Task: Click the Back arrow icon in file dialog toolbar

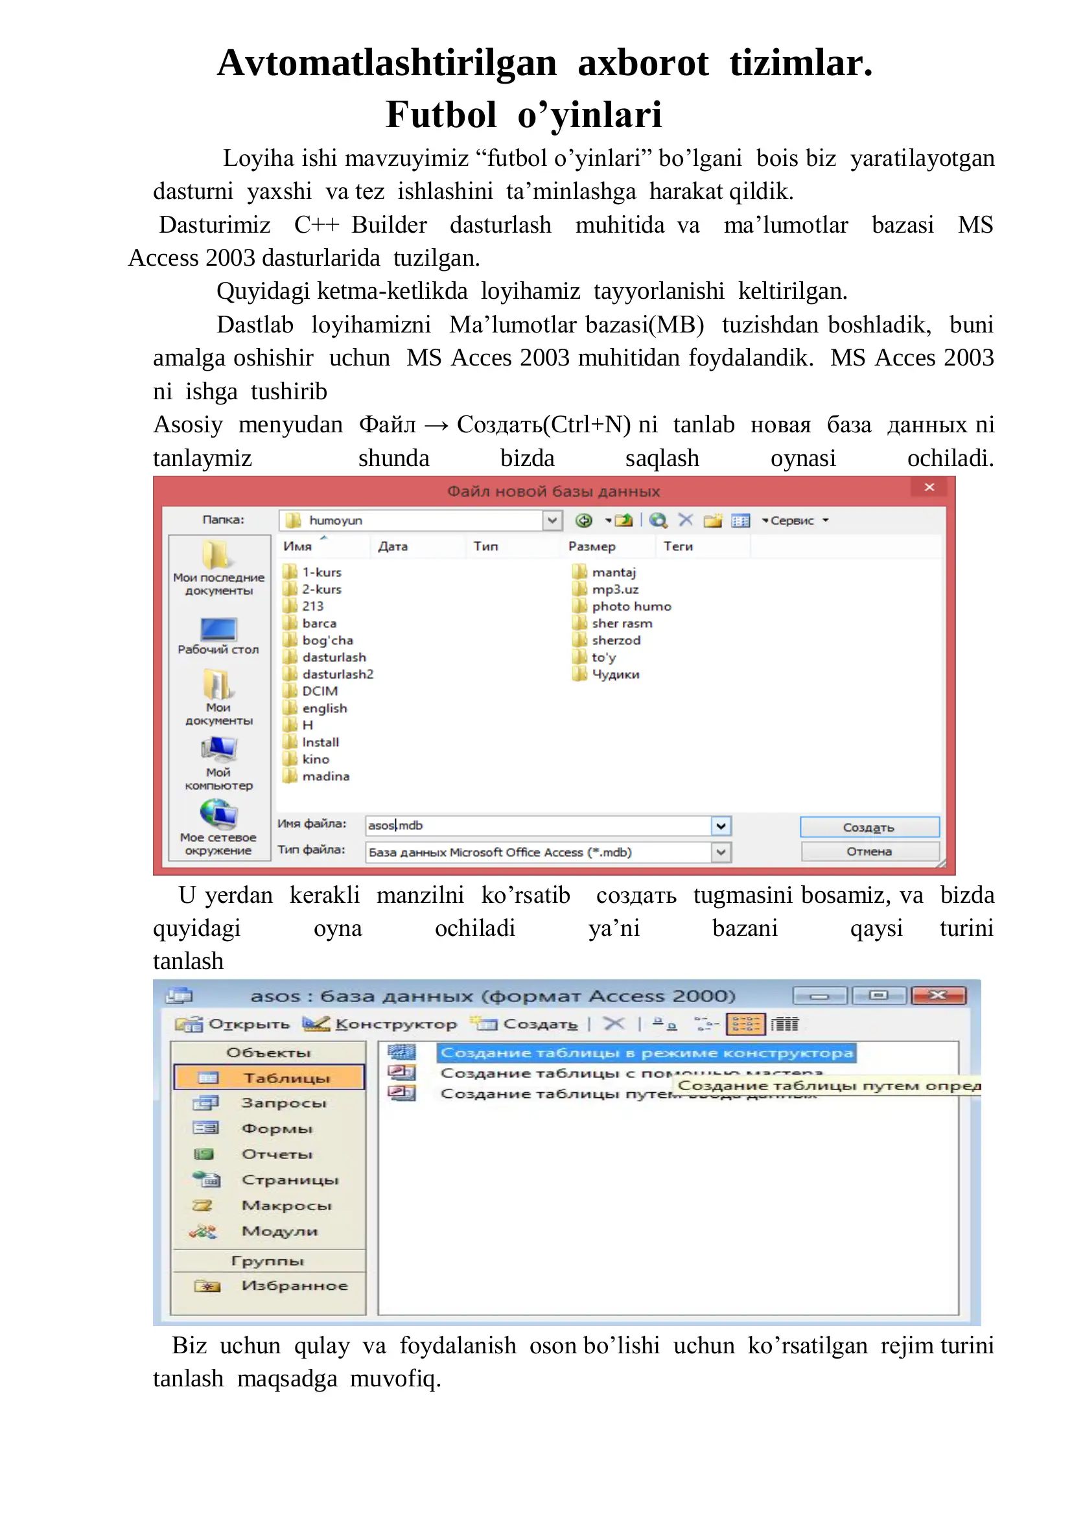Action: pyautogui.click(x=583, y=520)
